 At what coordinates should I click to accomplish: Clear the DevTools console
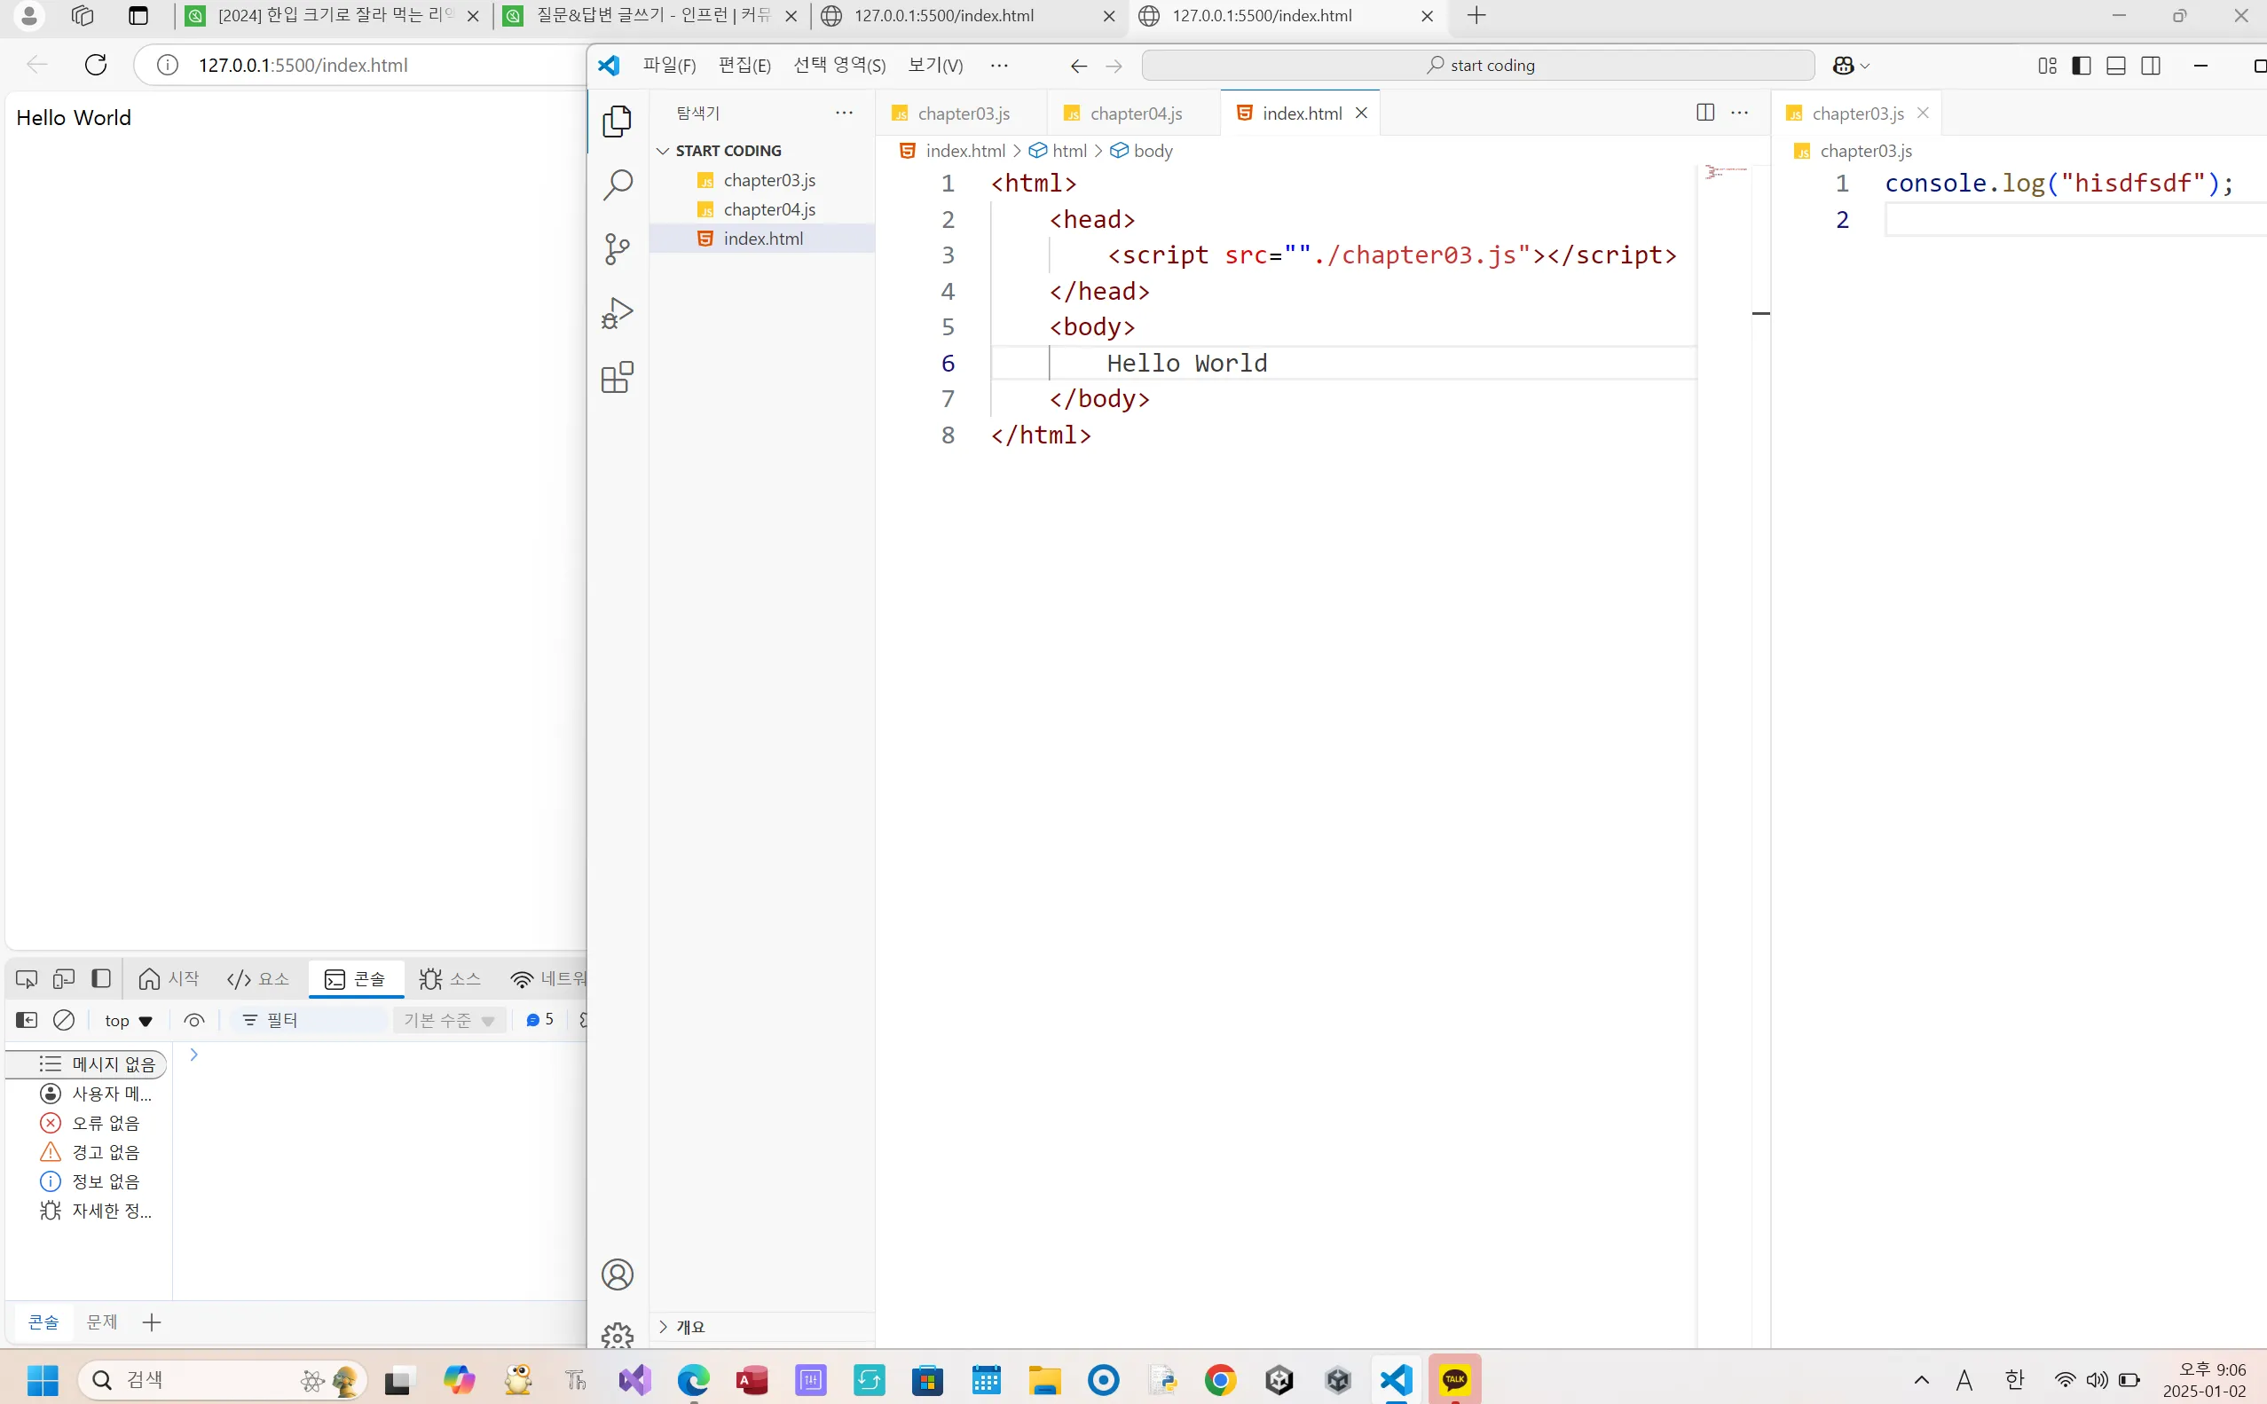coord(63,1020)
